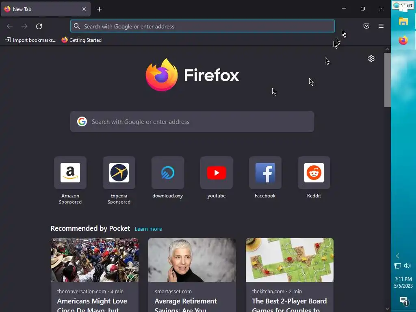Click 'Average Retirement' article headline
Screen dimensions: 416x312
[x=186, y=301]
